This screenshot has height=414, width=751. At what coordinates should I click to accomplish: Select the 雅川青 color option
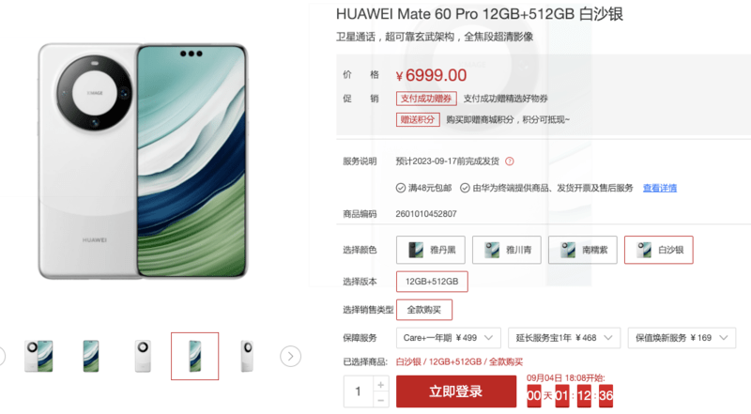click(507, 250)
